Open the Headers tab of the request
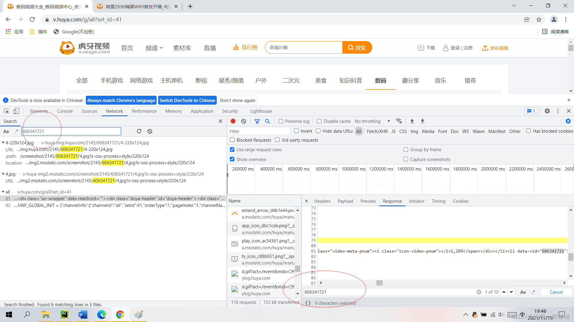The image size is (574, 322). 322,201
